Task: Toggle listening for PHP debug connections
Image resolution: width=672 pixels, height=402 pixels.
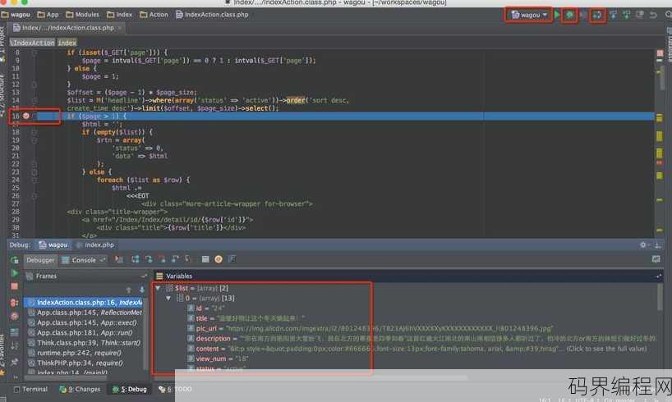Action: 597,15
